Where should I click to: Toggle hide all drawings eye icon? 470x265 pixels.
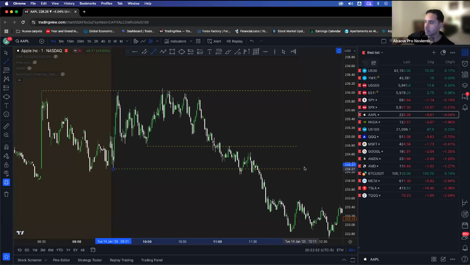point(6,173)
